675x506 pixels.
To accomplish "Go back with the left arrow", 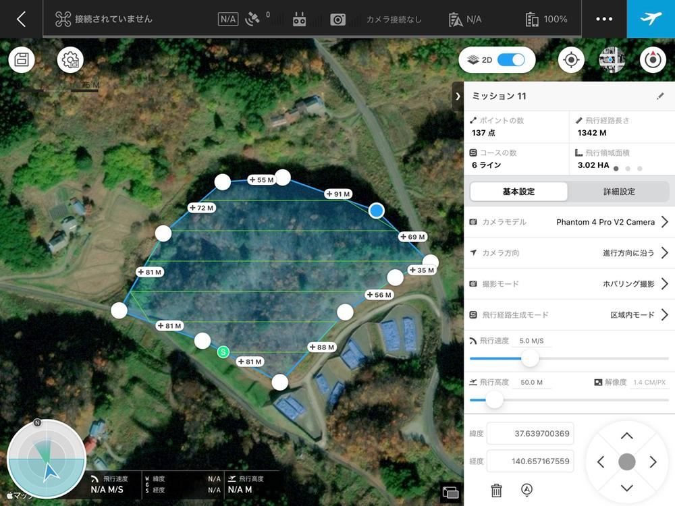I will coord(21,19).
